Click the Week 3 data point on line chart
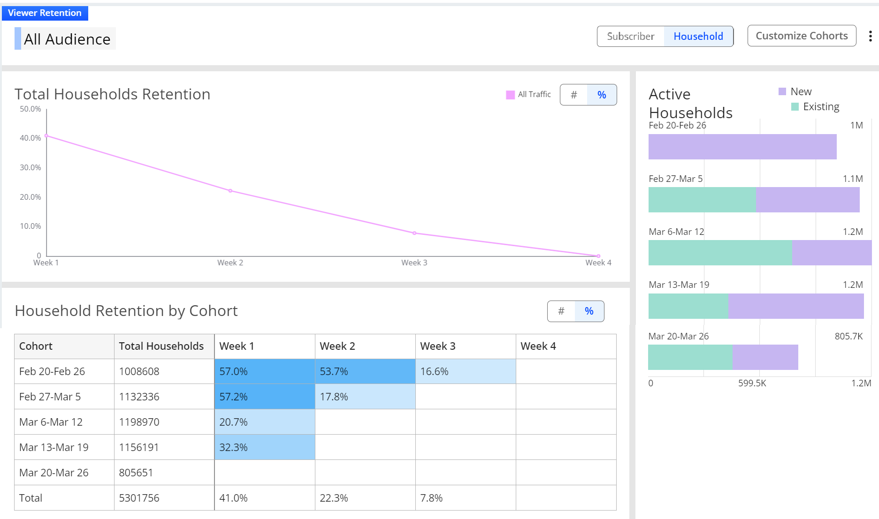 (414, 233)
